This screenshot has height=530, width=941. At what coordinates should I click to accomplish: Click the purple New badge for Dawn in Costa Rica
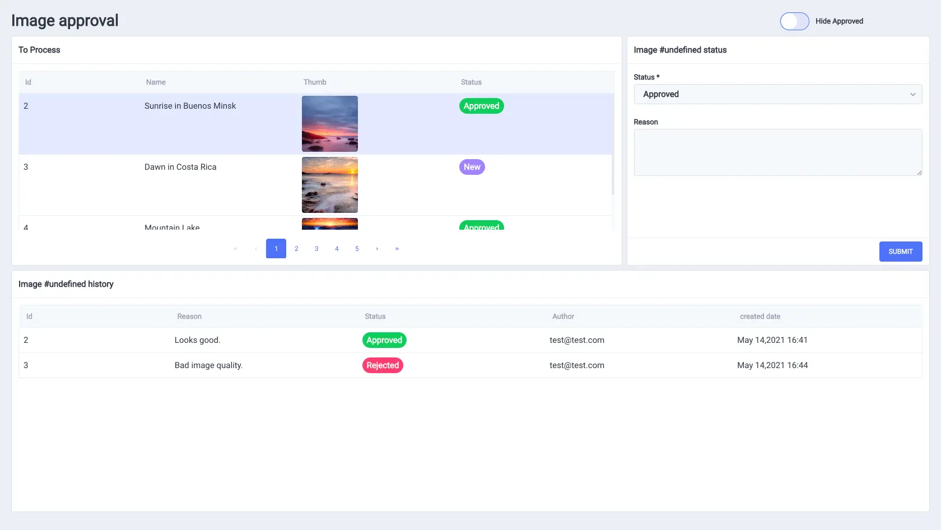pyautogui.click(x=472, y=167)
